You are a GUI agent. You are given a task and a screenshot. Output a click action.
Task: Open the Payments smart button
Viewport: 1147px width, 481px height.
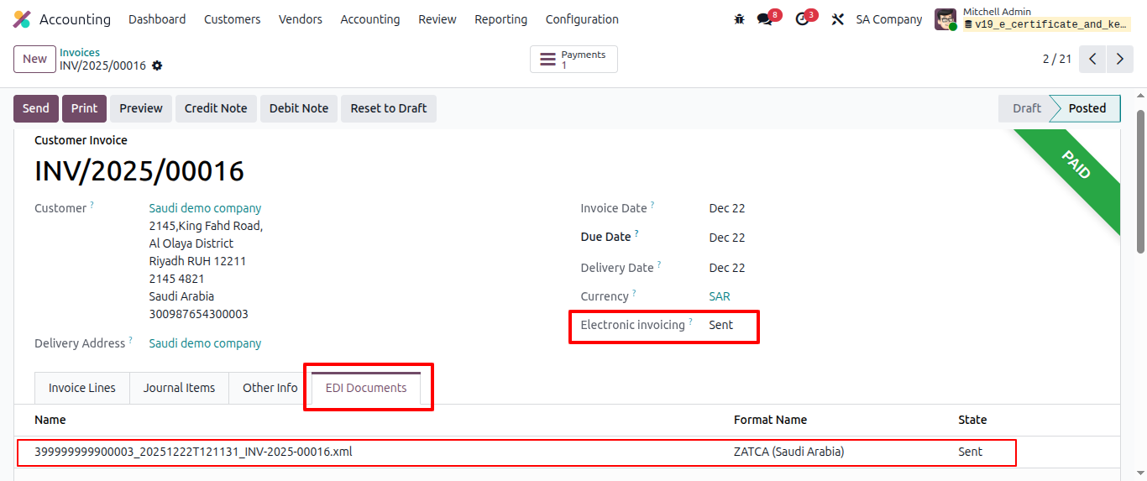click(573, 60)
